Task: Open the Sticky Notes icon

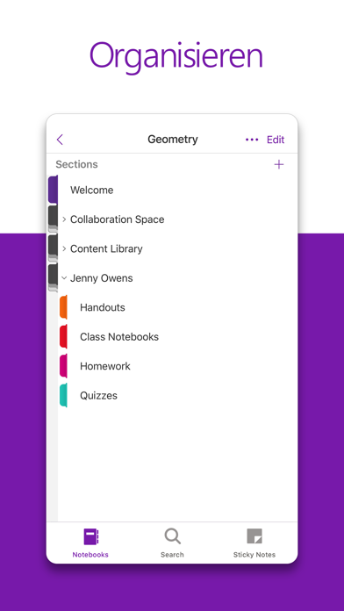Action: pos(254,536)
